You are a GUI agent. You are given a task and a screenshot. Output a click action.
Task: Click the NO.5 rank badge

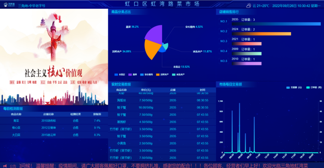(224, 61)
